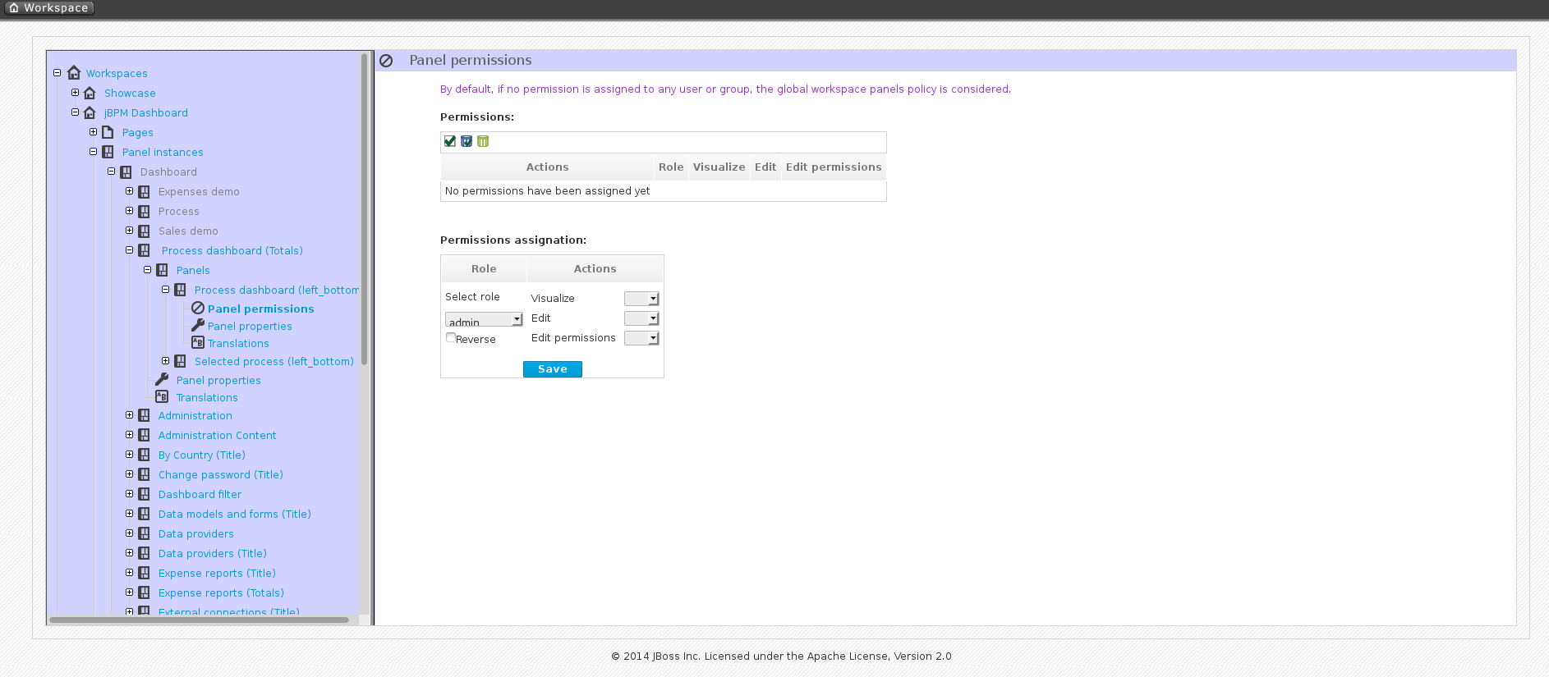The height and width of the screenshot is (677, 1549).
Task: Expand the Pages node
Action: [93, 132]
